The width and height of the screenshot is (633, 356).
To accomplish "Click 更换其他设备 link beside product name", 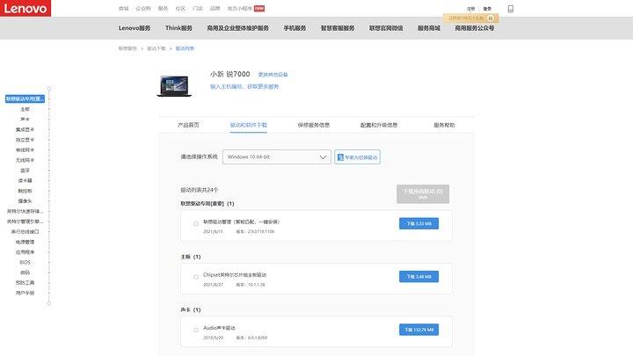I will tap(273, 75).
